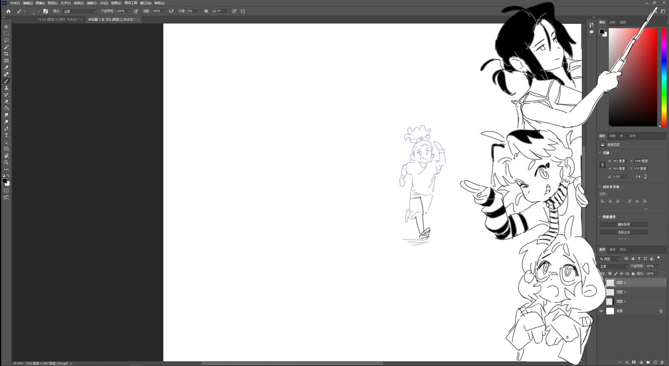This screenshot has height=366, width=669.
Task: Collapse the 变换 section in Properties
Action: (x=601, y=153)
